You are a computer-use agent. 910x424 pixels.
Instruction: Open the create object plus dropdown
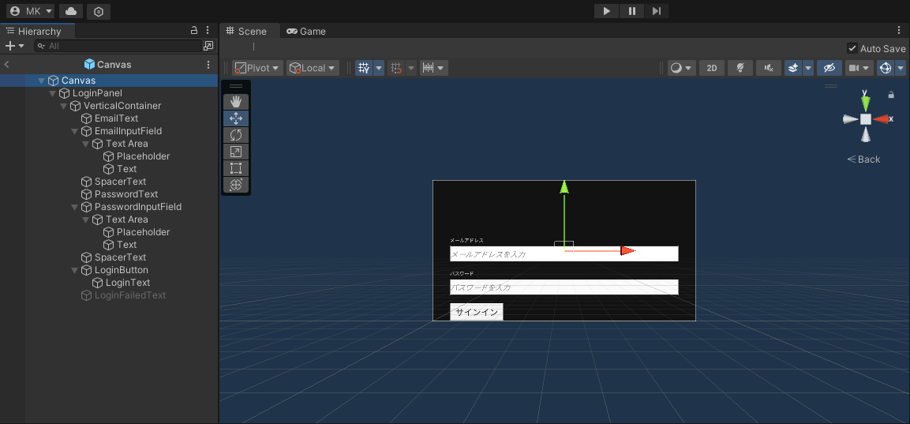click(x=14, y=46)
